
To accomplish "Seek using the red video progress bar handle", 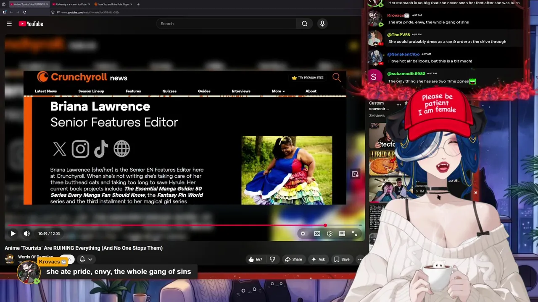I will pyautogui.click(x=325, y=225).
